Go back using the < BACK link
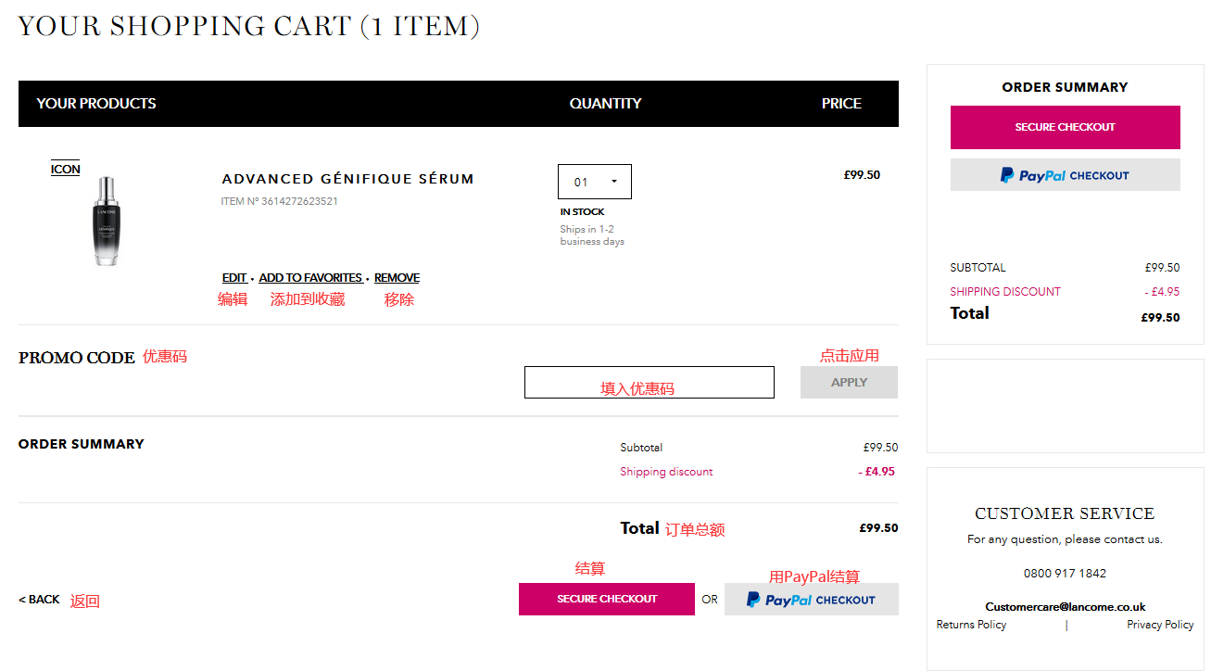 [x=39, y=600]
